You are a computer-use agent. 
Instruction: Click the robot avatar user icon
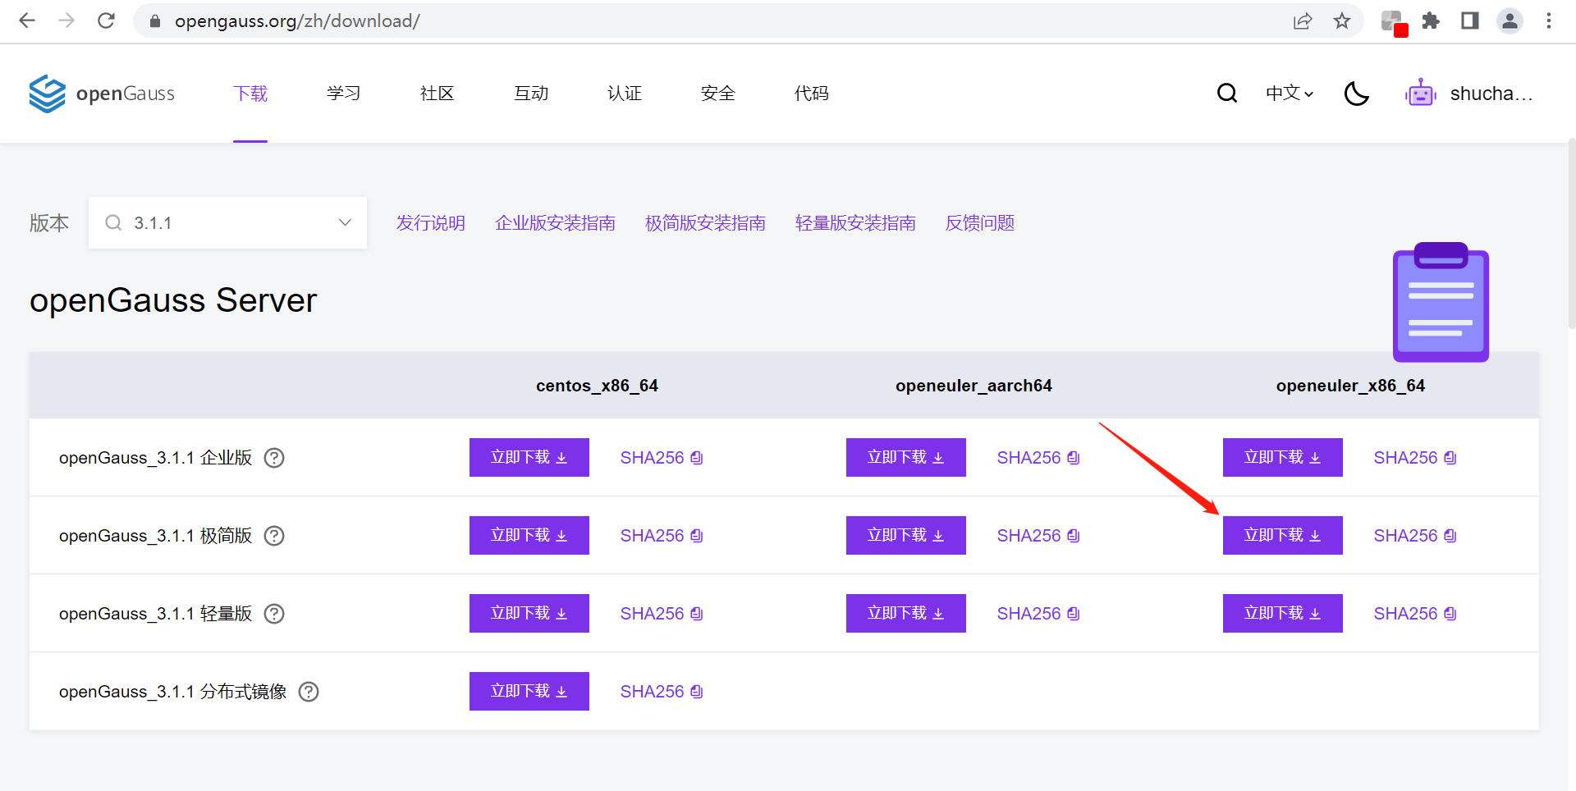(x=1421, y=94)
